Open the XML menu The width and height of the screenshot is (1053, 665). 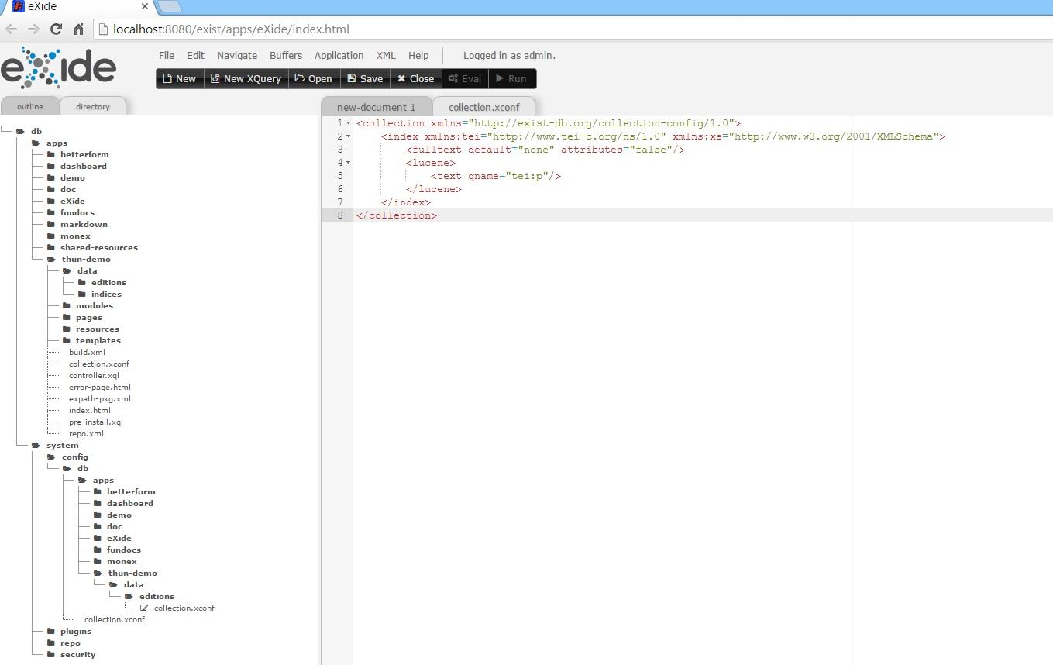[x=386, y=55]
